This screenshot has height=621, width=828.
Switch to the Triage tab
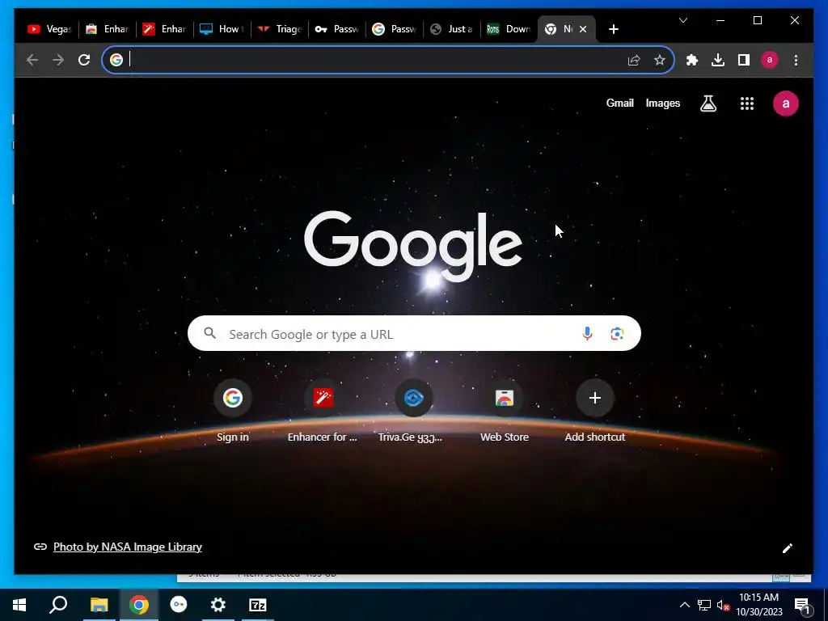click(x=280, y=29)
